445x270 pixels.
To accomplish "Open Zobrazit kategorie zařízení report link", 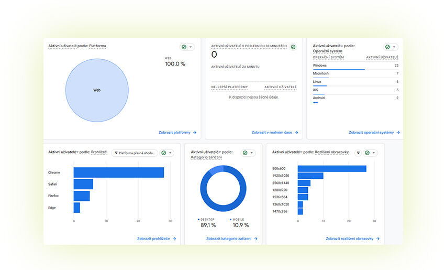I will tap(228, 239).
